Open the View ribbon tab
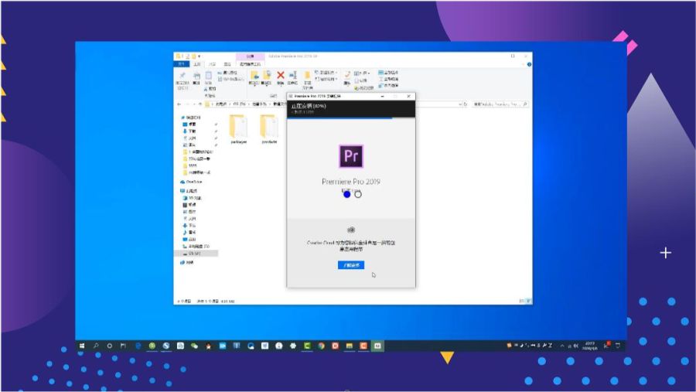696x392 pixels. (x=227, y=64)
